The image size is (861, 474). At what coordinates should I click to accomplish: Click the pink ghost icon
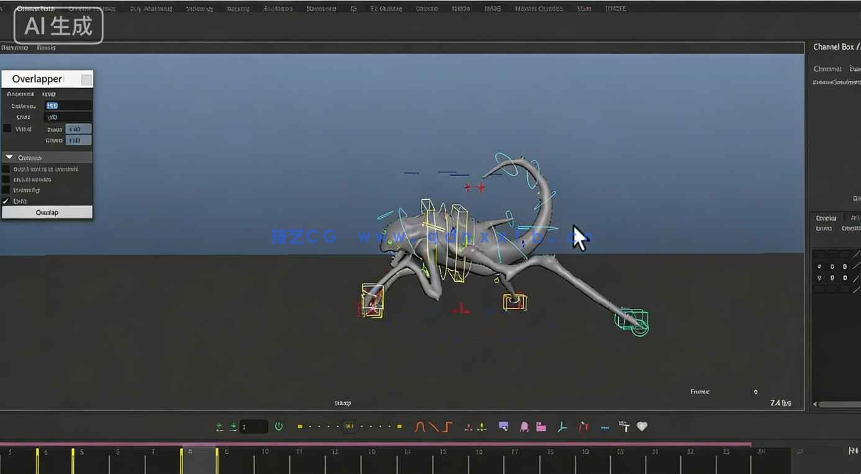524,426
